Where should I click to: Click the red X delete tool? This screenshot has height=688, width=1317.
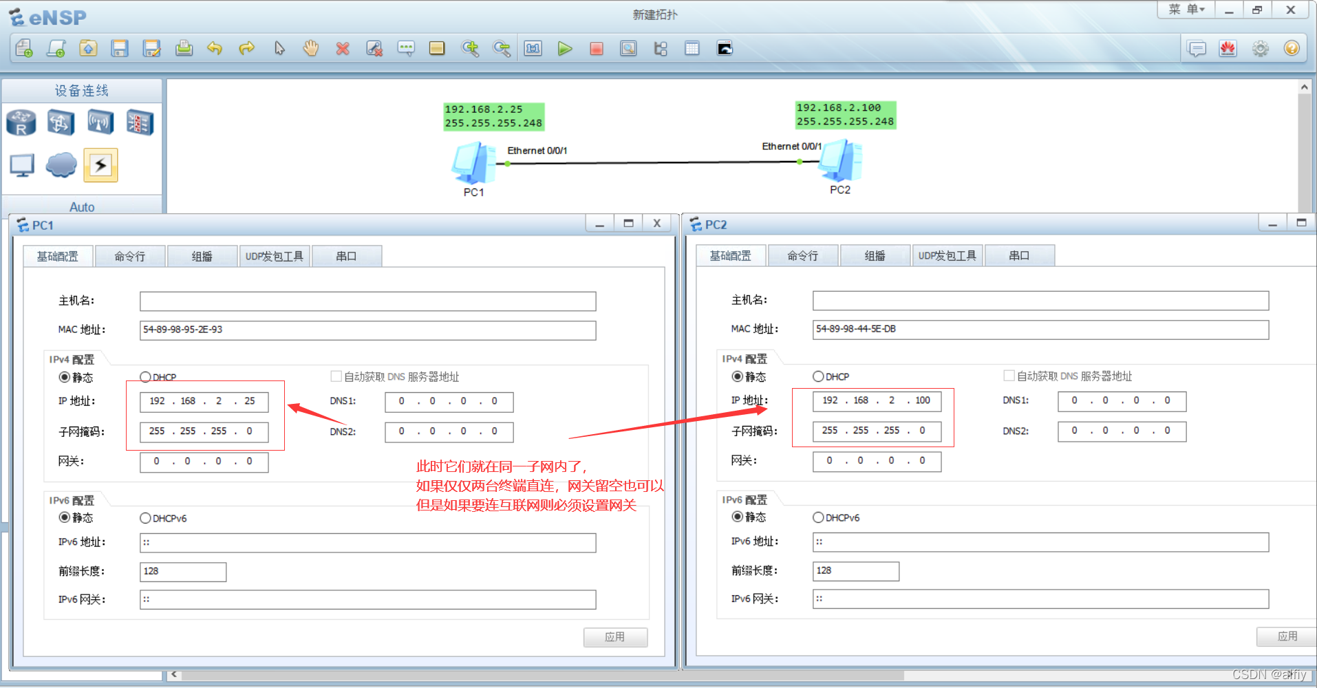[343, 48]
